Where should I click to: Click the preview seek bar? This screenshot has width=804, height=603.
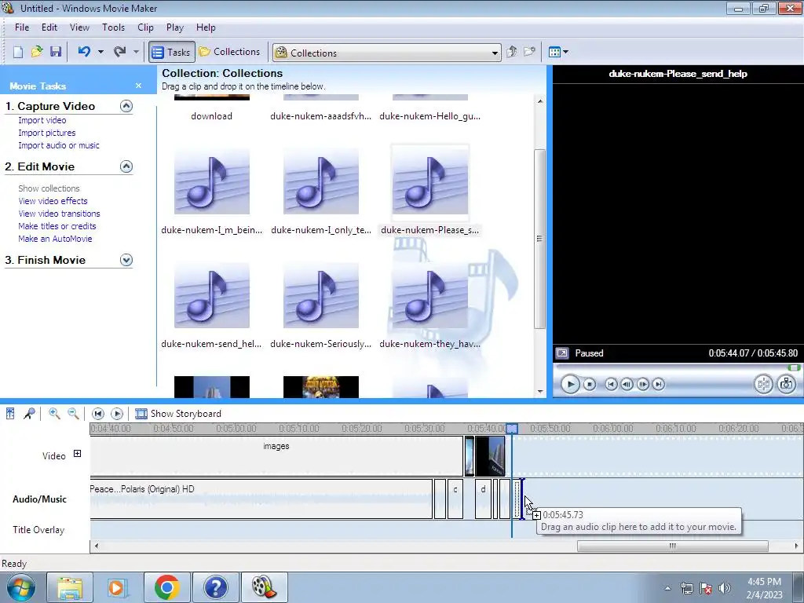pos(678,367)
